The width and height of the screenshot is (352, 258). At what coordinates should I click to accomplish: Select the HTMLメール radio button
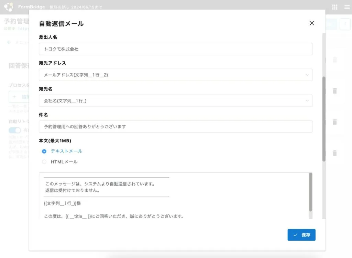coord(44,162)
